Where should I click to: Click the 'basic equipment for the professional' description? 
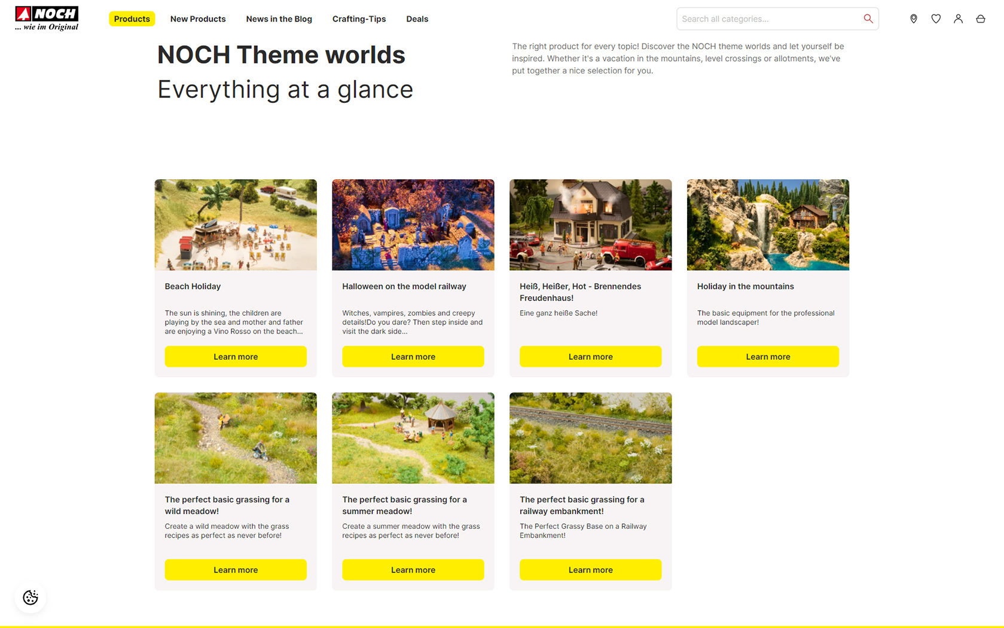pos(766,317)
